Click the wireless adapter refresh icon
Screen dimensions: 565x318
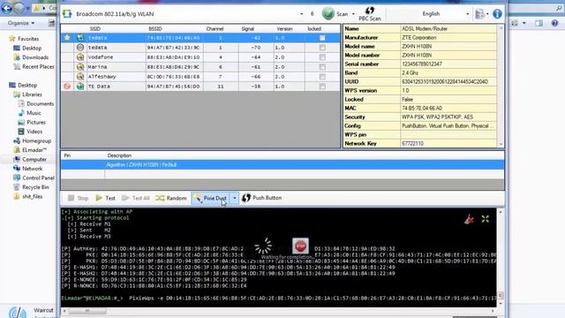67,14
